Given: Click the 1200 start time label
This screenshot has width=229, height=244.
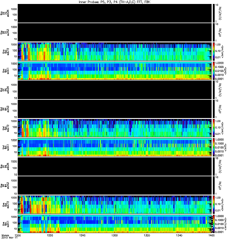Looking at the screenshot, I should (18, 235).
